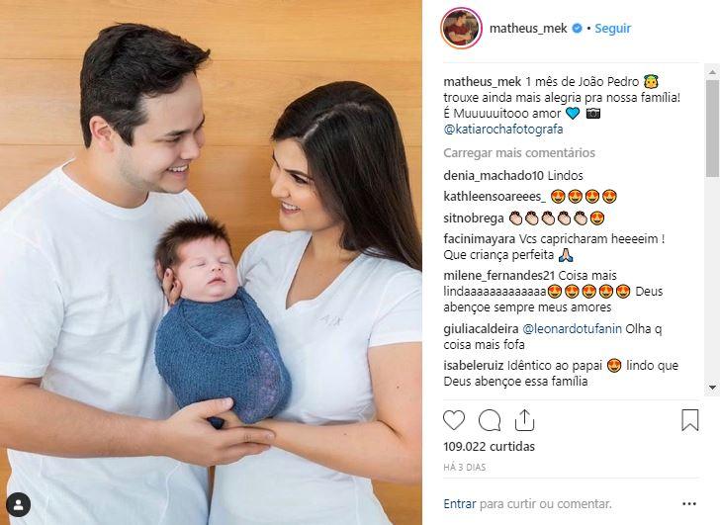This screenshot has height=525, width=720.
Task: Click the comments scrollbar down arrow
Action: 712,388
